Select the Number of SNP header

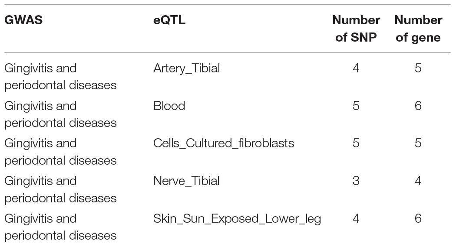point(356,29)
